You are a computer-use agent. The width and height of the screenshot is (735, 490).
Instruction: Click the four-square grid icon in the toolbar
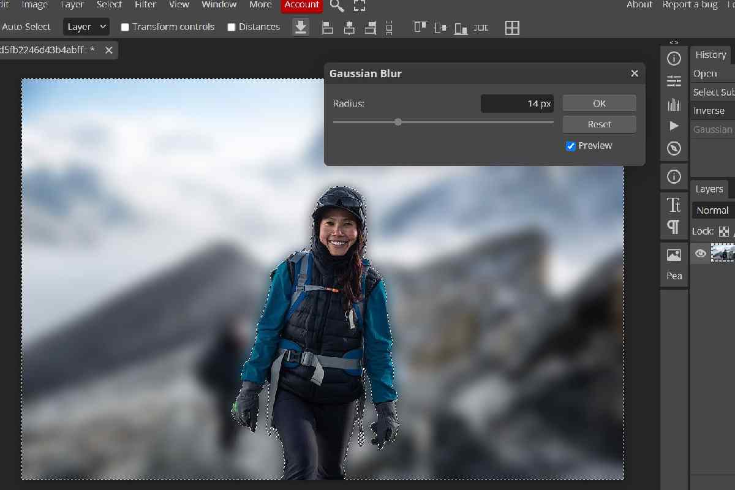[512, 28]
